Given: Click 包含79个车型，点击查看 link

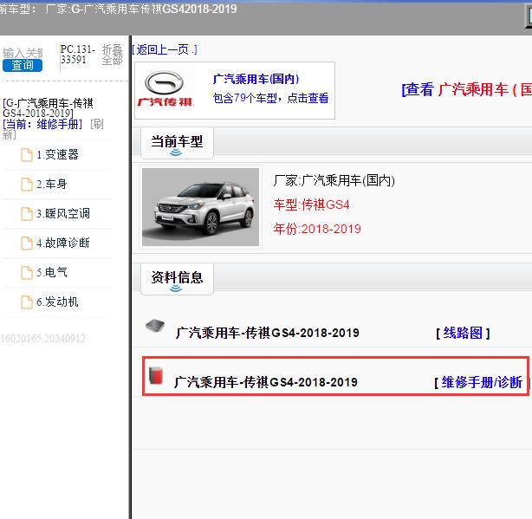Looking at the screenshot, I should pyautogui.click(x=270, y=98).
